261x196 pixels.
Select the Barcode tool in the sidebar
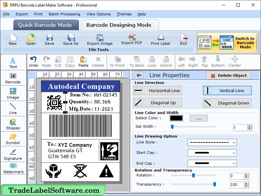click(x=13, y=78)
